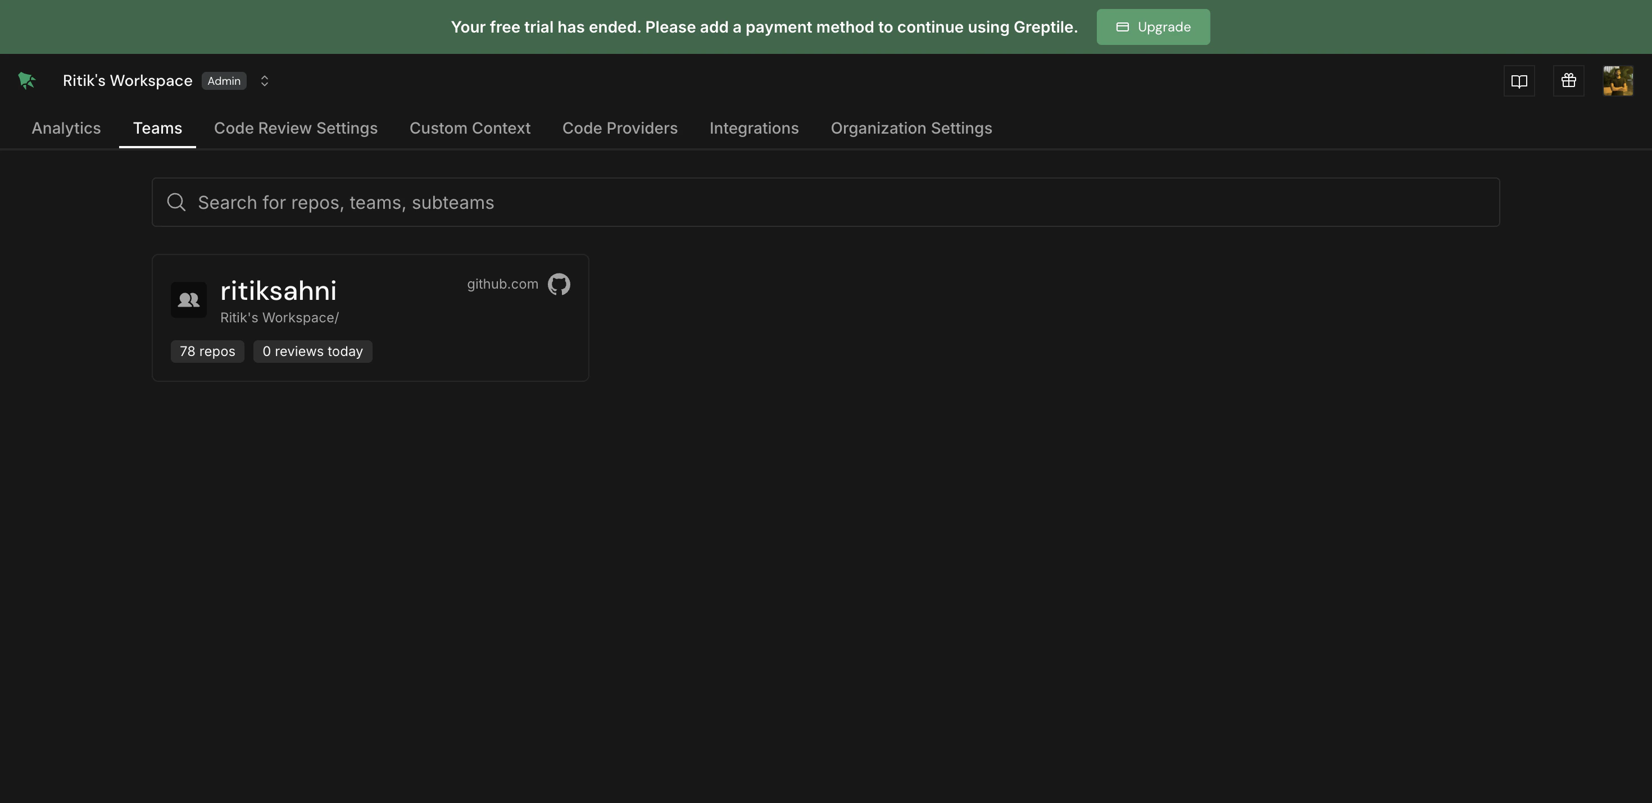1652x803 pixels.
Task: Open the Code Providers tab
Action: (x=620, y=127)
